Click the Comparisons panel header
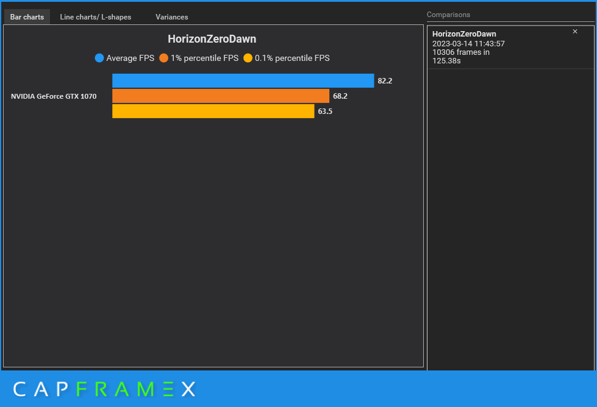Screen dimensions: 597x407 448,15
